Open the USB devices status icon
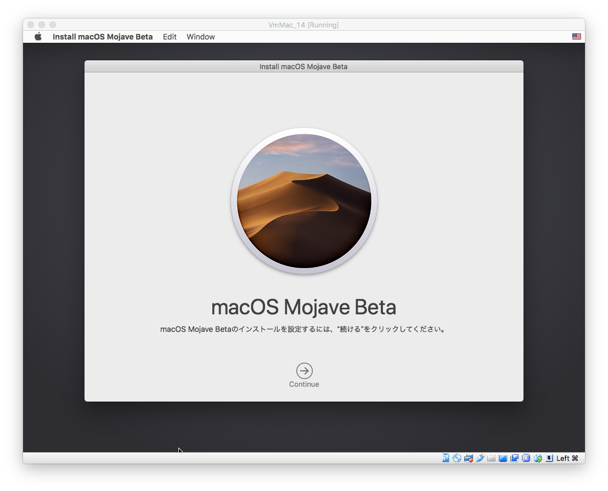This screenshot has height=491, width=608. (480, 458)
